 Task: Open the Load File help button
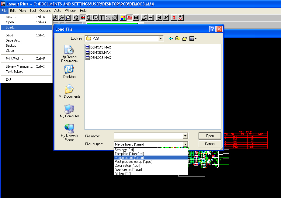[212, 29]
